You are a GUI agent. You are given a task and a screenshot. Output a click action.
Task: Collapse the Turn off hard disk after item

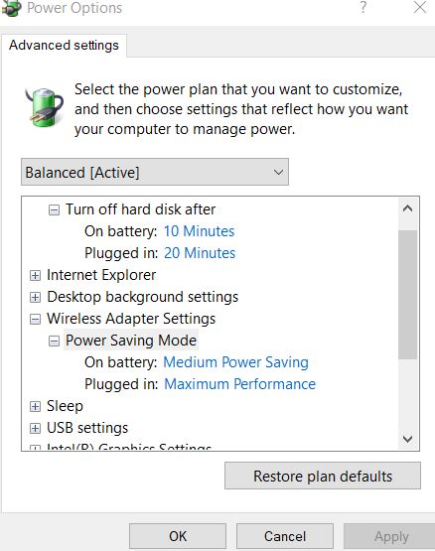click(x=54, y=210)
